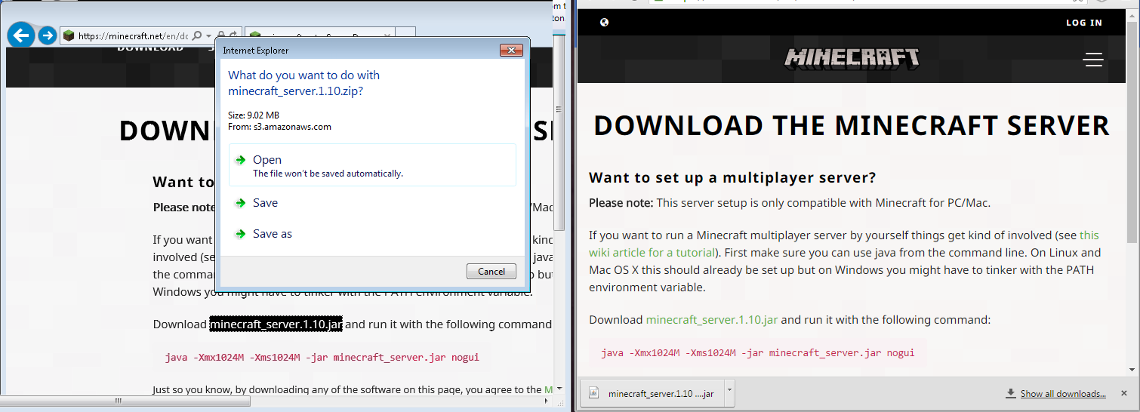1140x412 pixels.
Task: Click the java command code in IE page
Action: [x=322, y=358]
